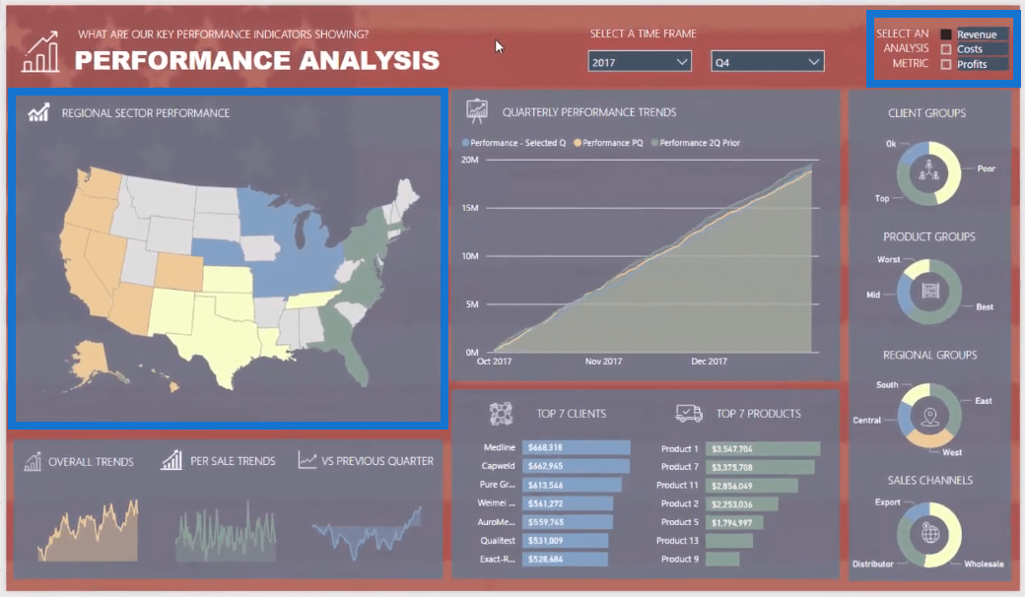Screen dimensions: 1025x597
Task: Click the Performance Analysis growth chart logo
Action: tap(40, 51)
